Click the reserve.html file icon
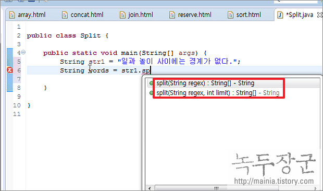Image resolution: width=323 pixels, height=191 pixels. pos(172,15)
